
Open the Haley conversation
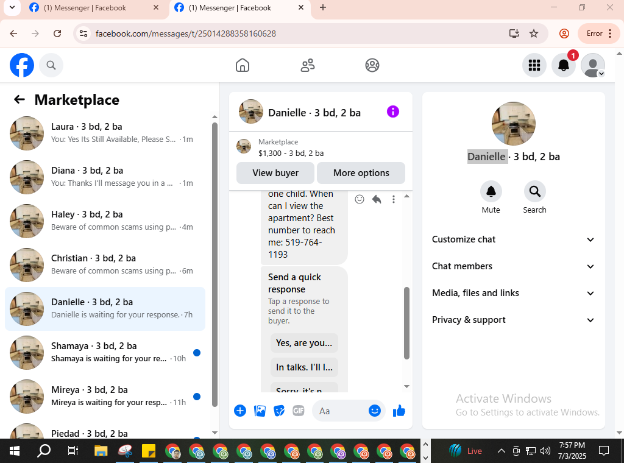[105, 221]
